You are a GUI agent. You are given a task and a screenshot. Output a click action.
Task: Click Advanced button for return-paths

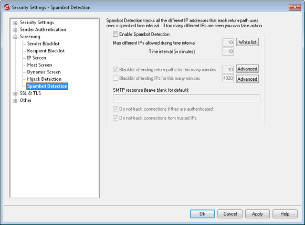[x=247, y=69]
